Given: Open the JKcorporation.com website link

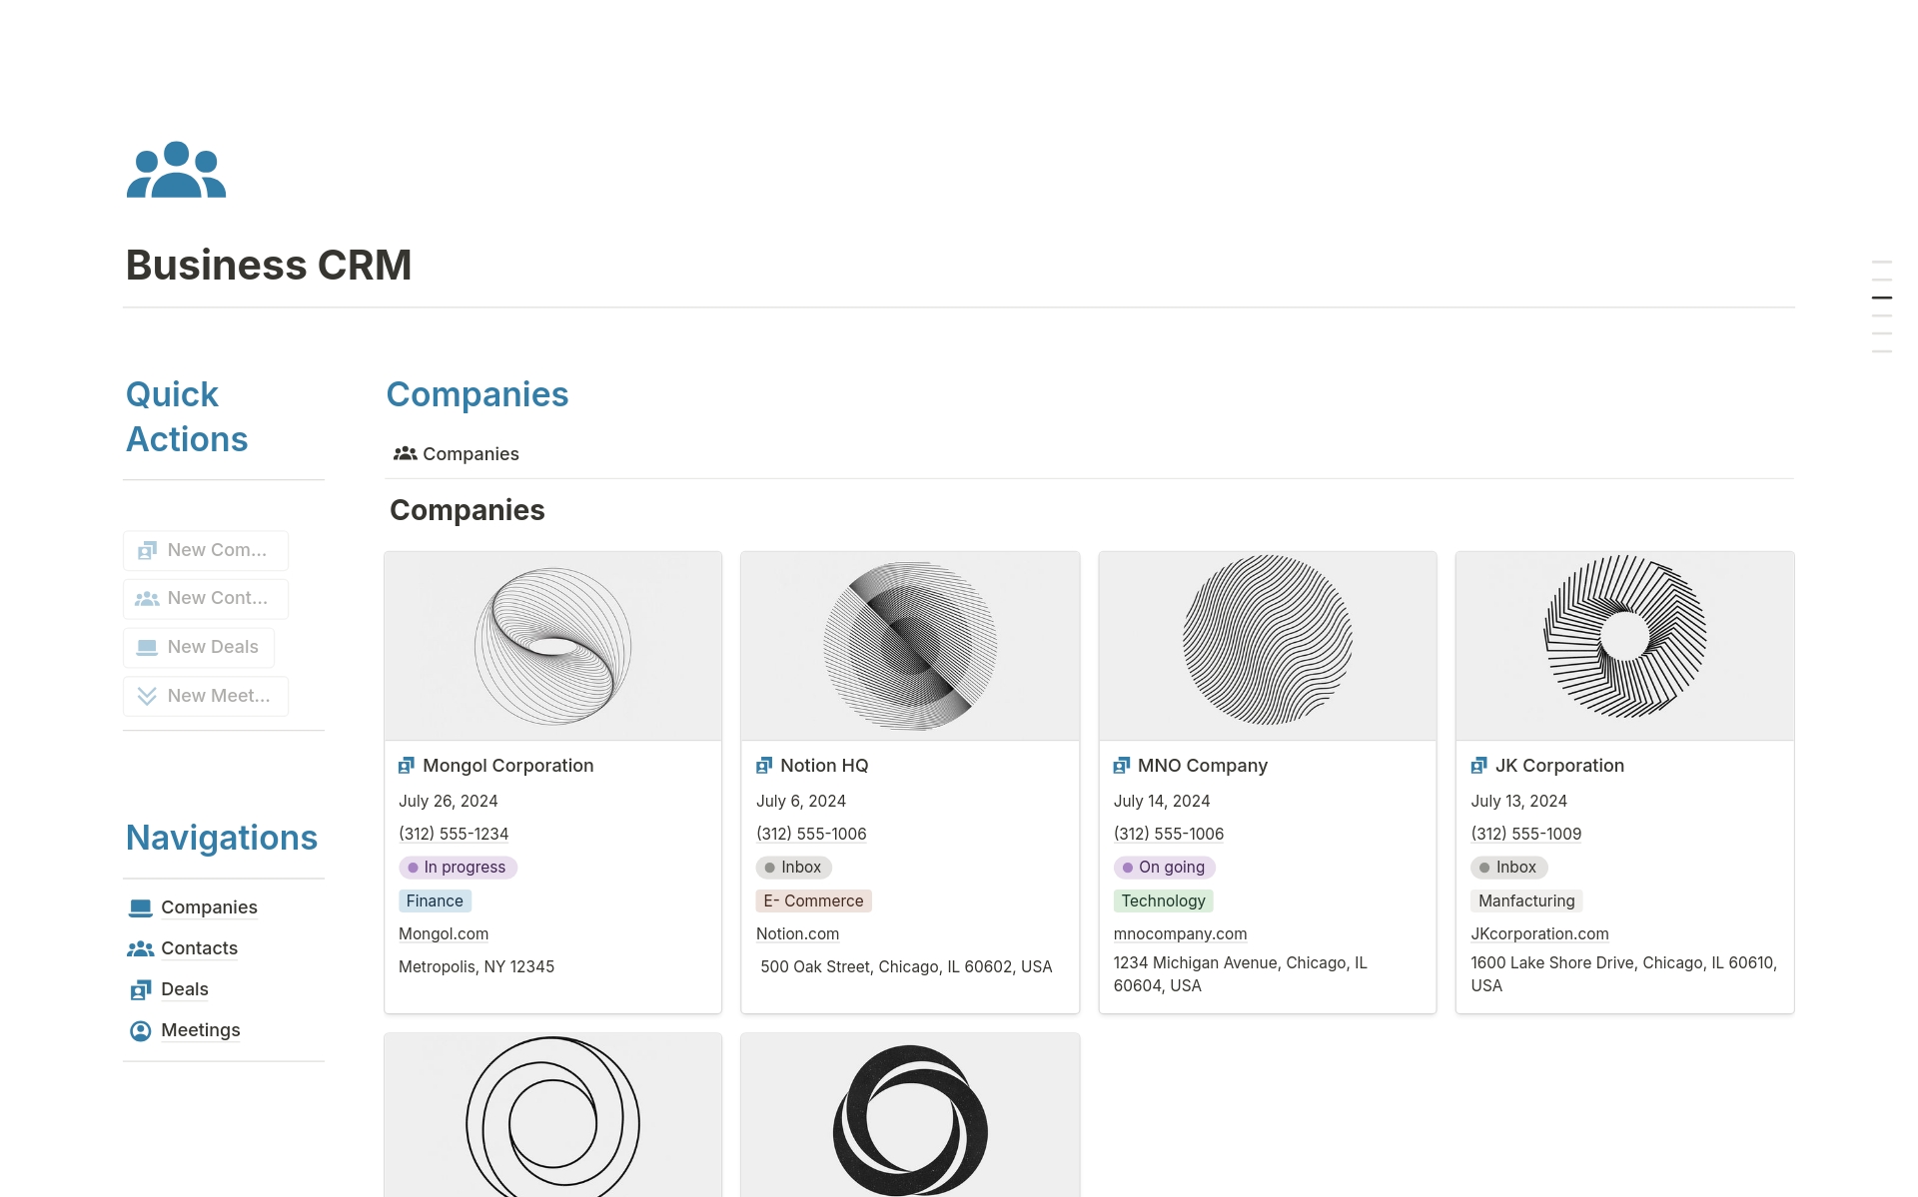Looking at the screenshot, I should [1539, 933].
